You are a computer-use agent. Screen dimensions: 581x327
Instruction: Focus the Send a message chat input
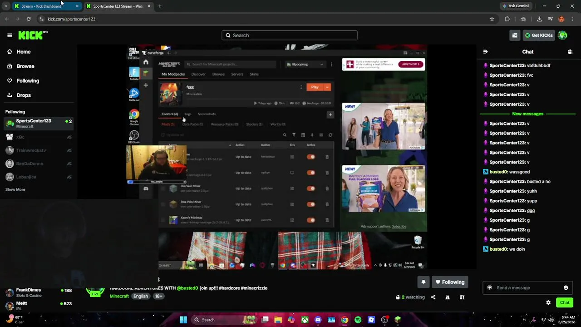pos(528,287)
